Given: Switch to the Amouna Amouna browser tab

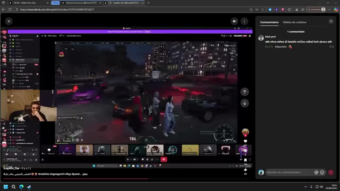Looking at the screenshot, I should click(82, 3).
